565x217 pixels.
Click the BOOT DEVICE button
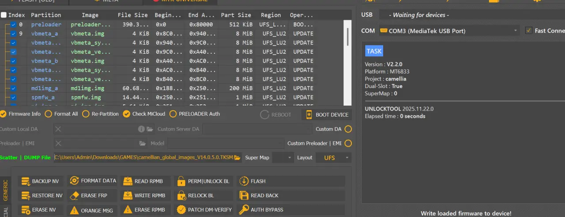327,114
